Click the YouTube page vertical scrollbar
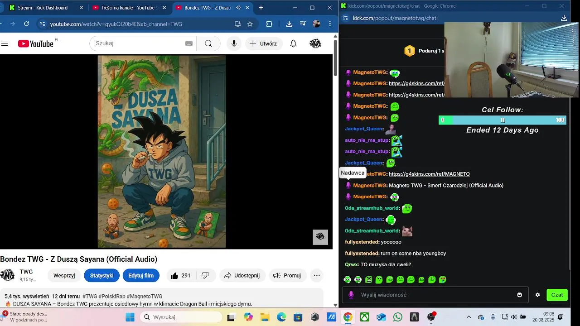Screen dimensions: 580x326 [335, 58]
